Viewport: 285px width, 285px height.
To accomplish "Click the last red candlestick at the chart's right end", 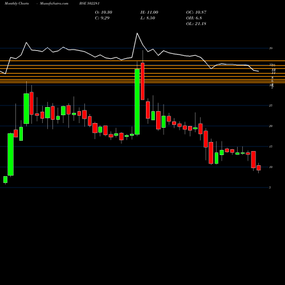I will coord(259,168).
